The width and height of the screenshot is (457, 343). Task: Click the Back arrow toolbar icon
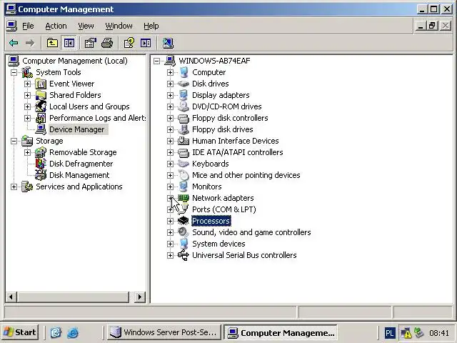pyautogui.click(x=14, y=43)
